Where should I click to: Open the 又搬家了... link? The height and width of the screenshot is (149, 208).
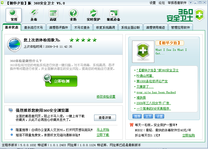tap(145, 87)
